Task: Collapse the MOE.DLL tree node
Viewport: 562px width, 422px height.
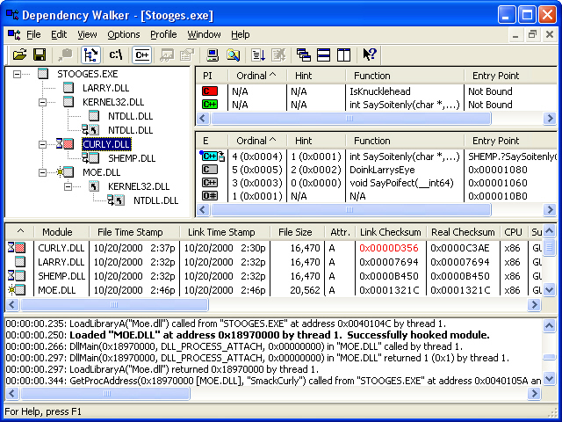Action: coord(44,172)
